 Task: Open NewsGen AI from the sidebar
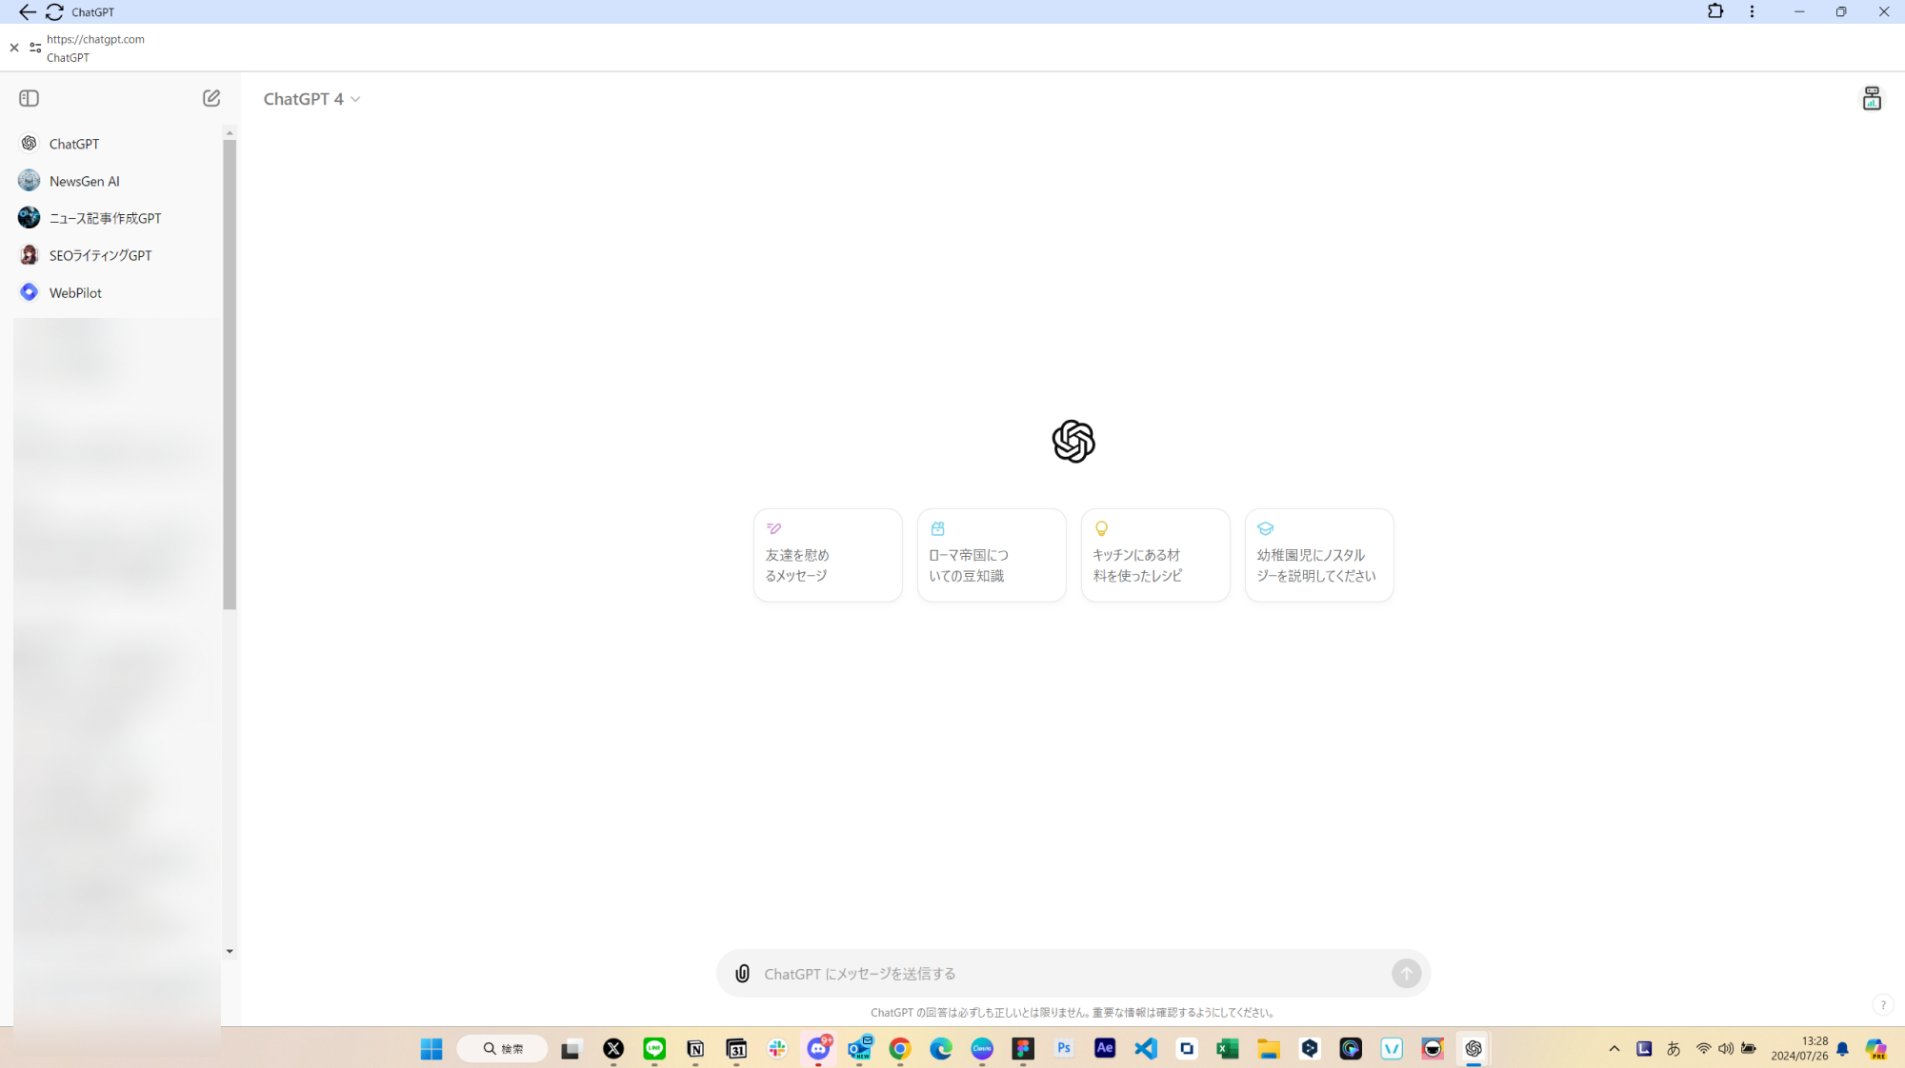tap(84, 180)
